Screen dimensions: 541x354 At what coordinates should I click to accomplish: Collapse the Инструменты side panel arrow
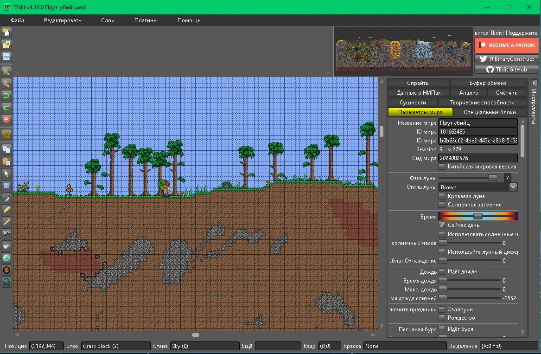tap(534, 83)
